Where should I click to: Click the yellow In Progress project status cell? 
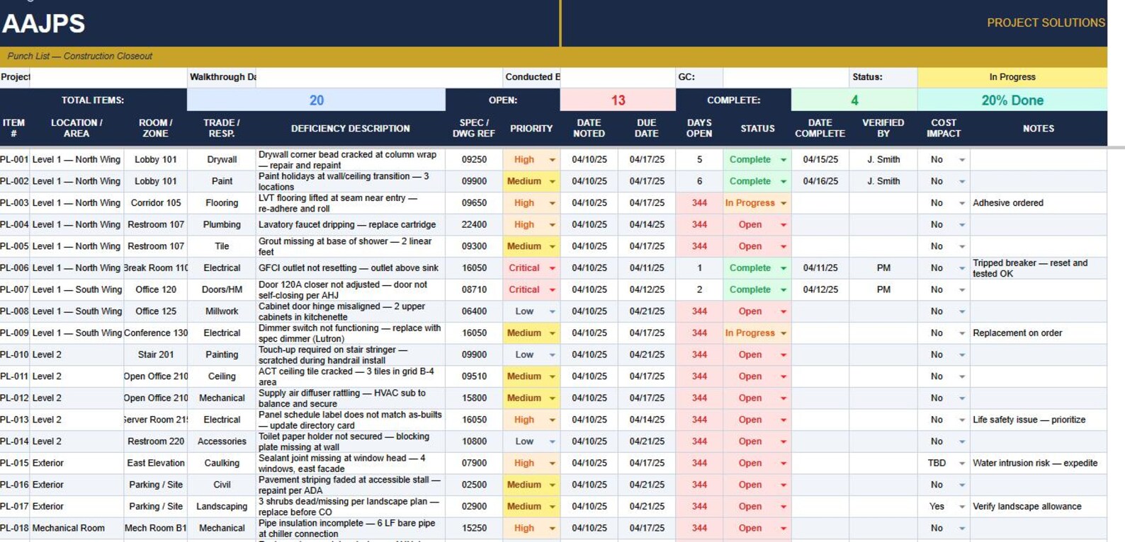point(1012,77)
